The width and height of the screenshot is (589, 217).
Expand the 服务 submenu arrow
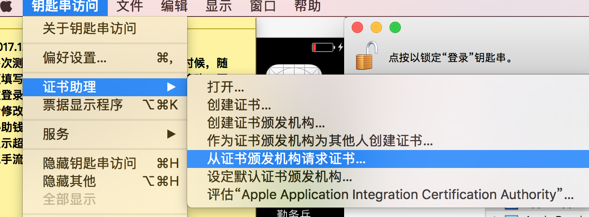click(x=171, y=134)
